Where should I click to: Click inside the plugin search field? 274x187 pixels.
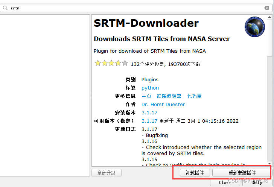pos(136,8)
